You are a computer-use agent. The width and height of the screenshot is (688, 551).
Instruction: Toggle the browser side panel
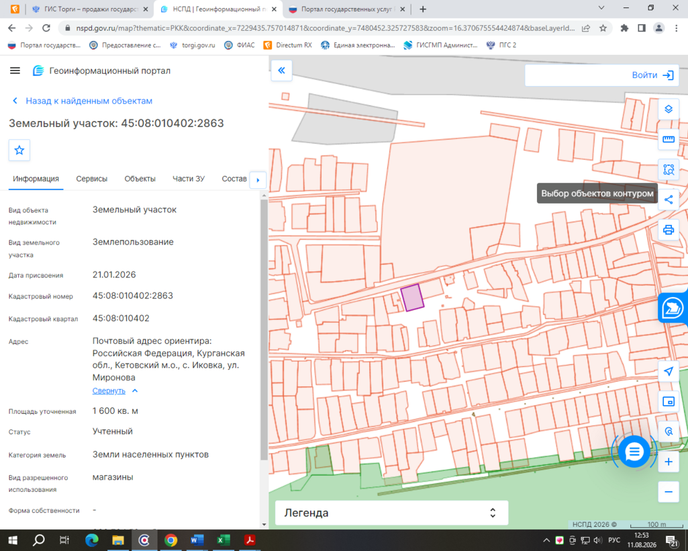(x=642, y=28)
